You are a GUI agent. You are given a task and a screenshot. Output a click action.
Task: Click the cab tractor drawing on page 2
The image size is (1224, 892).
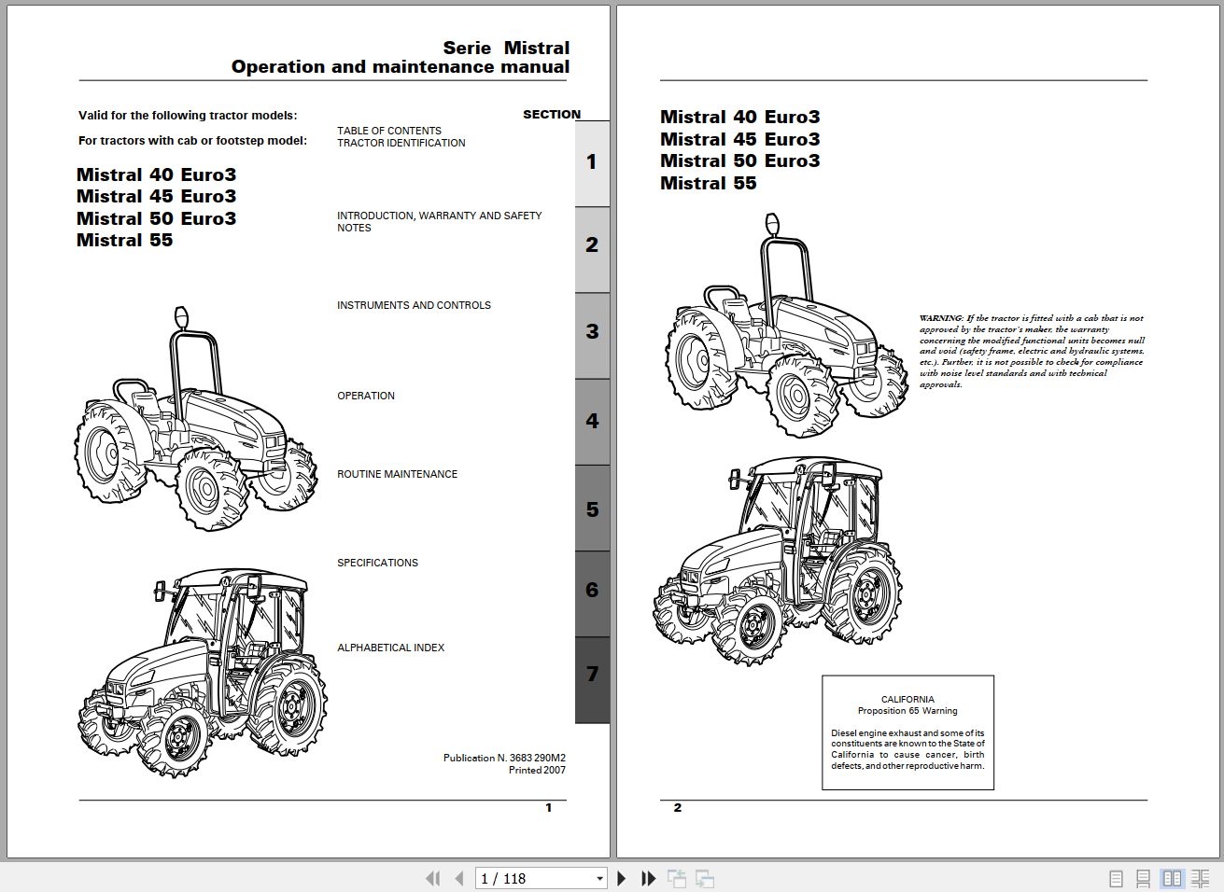coord(778,561)
